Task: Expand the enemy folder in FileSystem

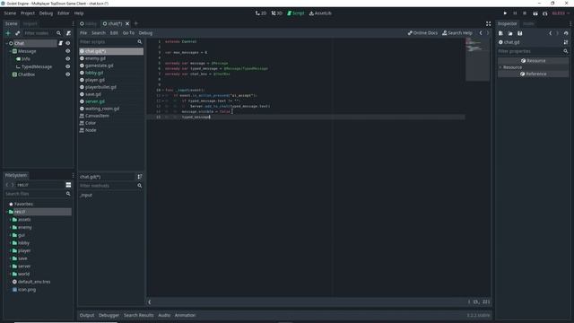Action: click(10, 227)
